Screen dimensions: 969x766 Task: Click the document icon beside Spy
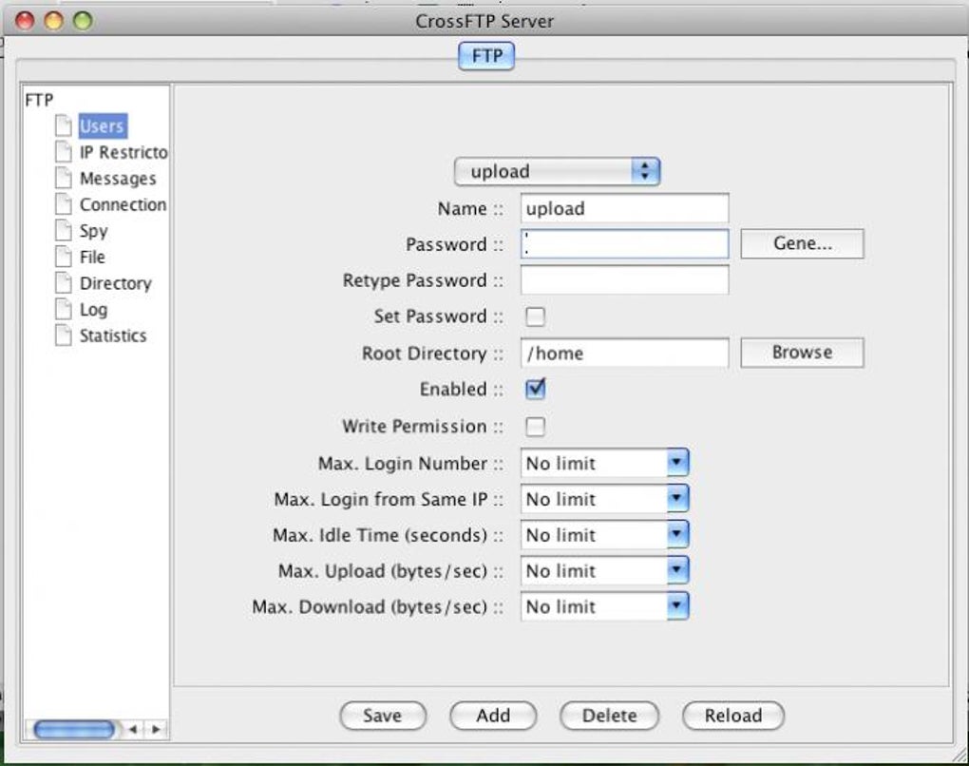63,231
